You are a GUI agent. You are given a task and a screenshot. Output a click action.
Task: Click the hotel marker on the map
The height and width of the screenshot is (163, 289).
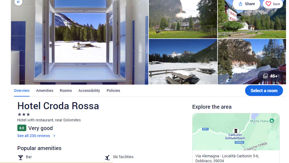236,131
